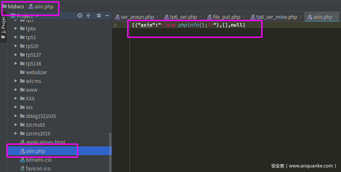Hide the Project panel with minus icon

pos(107,16)
